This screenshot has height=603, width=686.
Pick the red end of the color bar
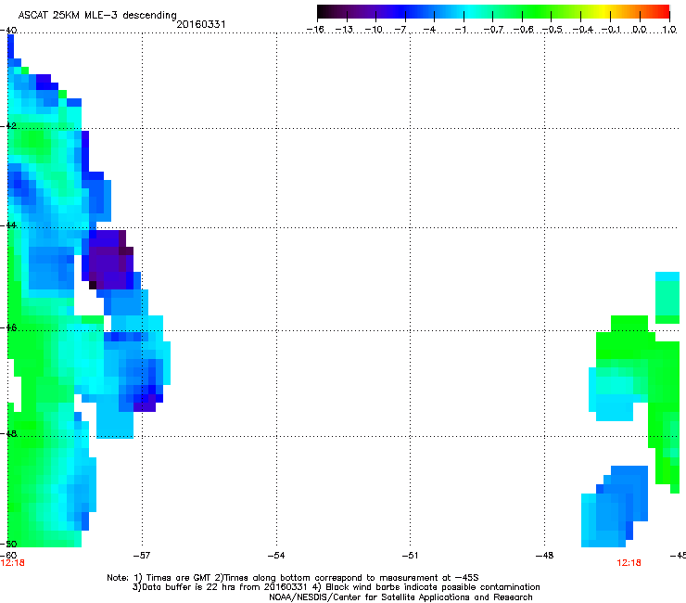(663, 11)
